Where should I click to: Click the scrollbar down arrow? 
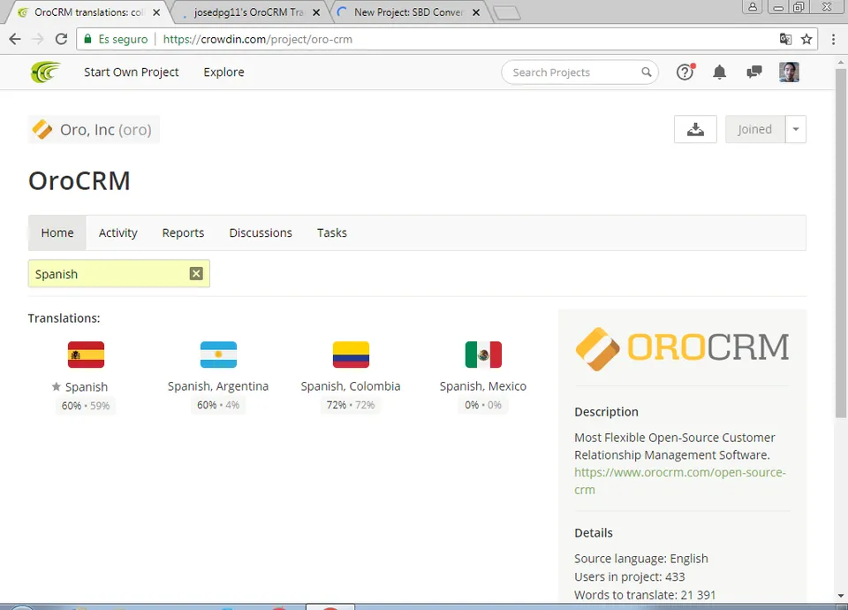pyautogui.click(x=840, y=595)
